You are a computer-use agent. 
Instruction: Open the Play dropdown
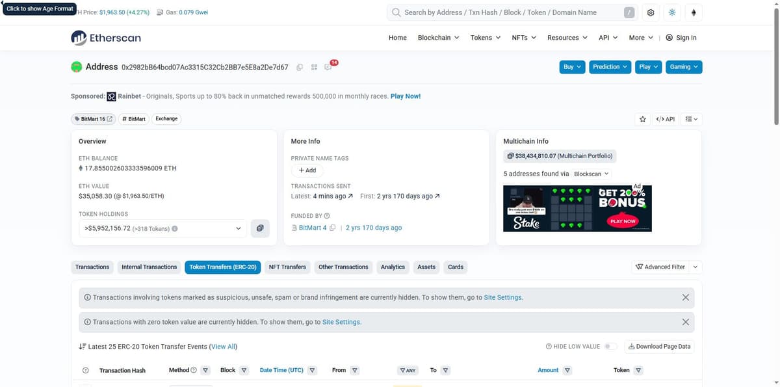pos(649,67)
